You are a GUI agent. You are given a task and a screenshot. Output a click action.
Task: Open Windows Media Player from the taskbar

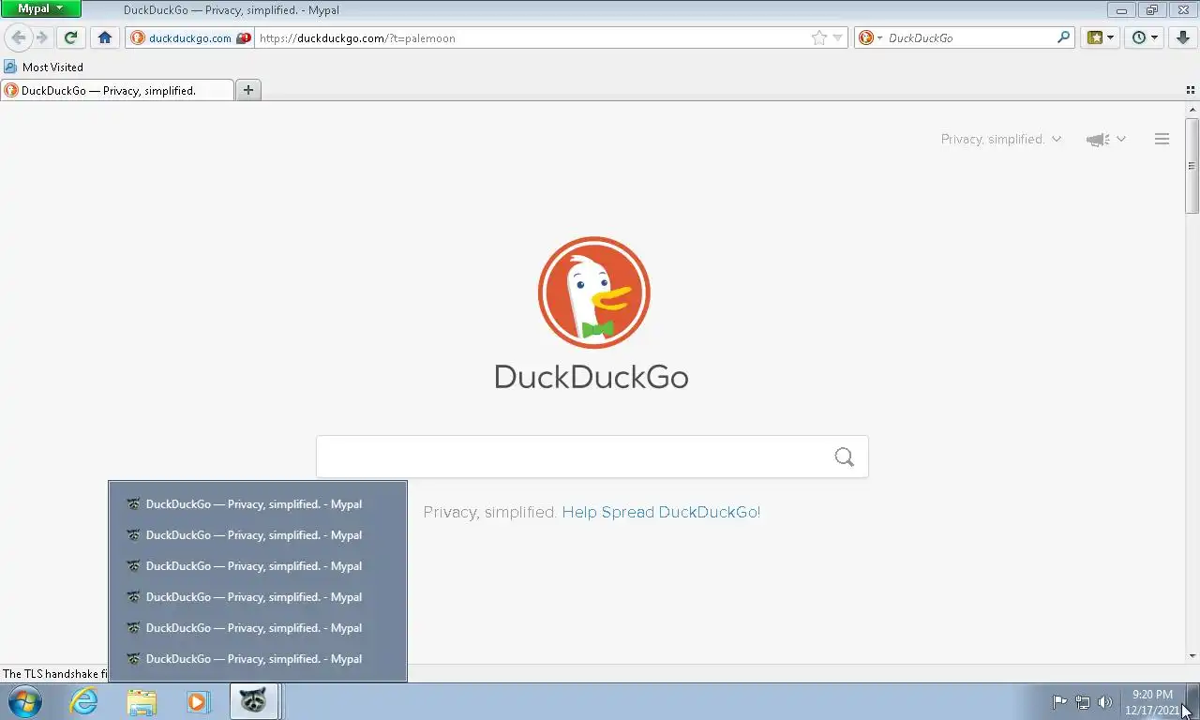[x=198, y=701]
